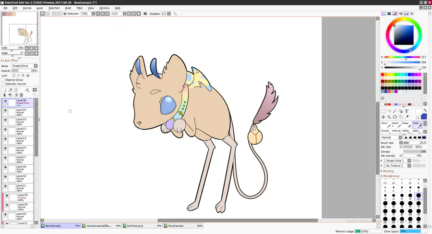Screen dimensions: 432x234
Task: Select the rectangular selection tool
Action: pyautogui.click(x=383, y=111)
